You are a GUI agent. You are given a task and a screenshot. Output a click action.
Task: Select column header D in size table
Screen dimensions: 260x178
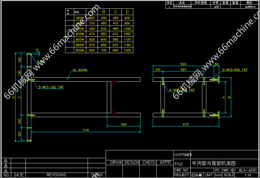tap(127, 12)
